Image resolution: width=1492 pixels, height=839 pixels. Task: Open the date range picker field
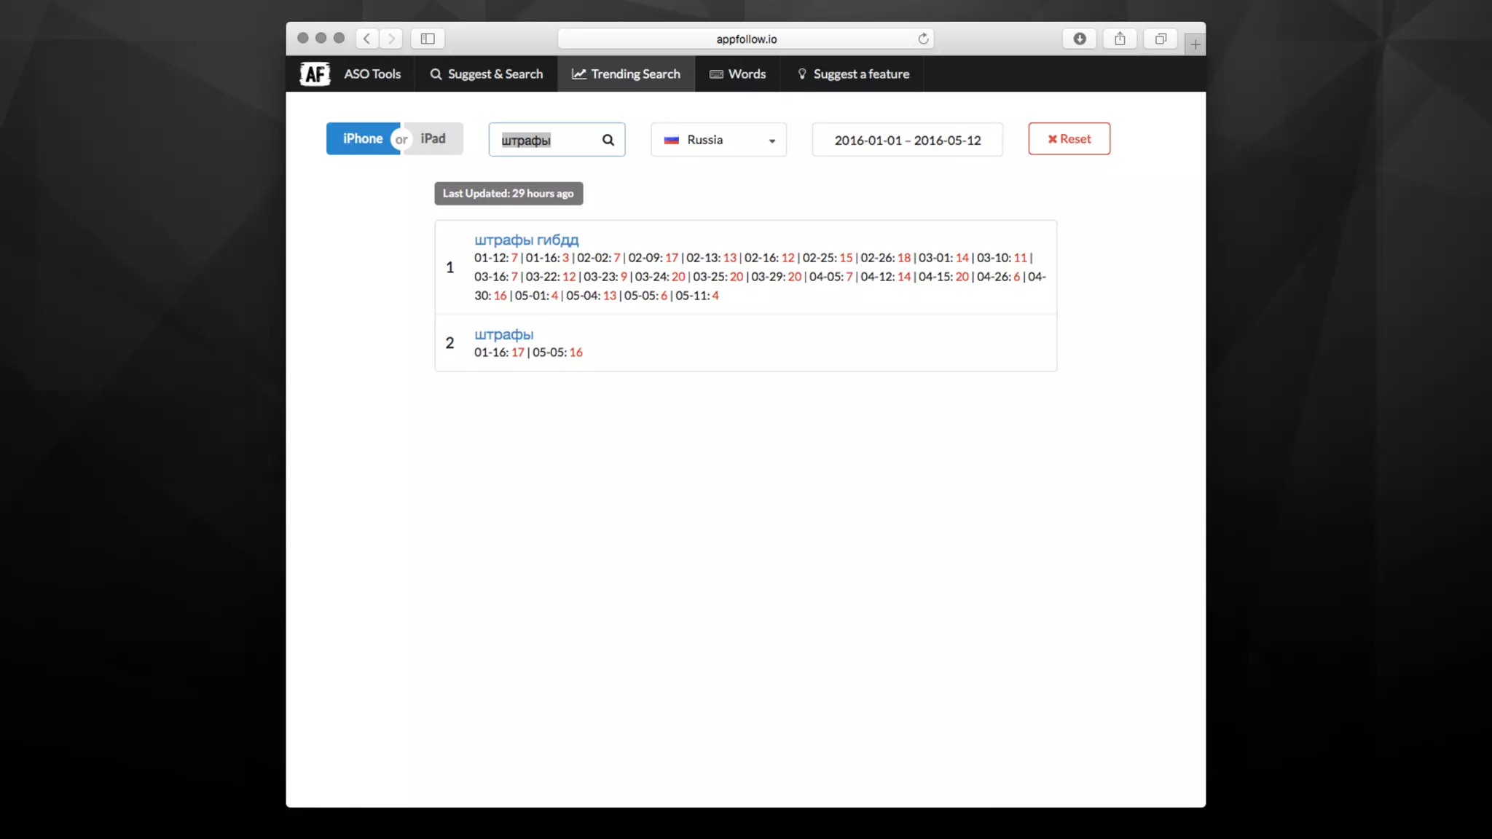coord(907,140)
